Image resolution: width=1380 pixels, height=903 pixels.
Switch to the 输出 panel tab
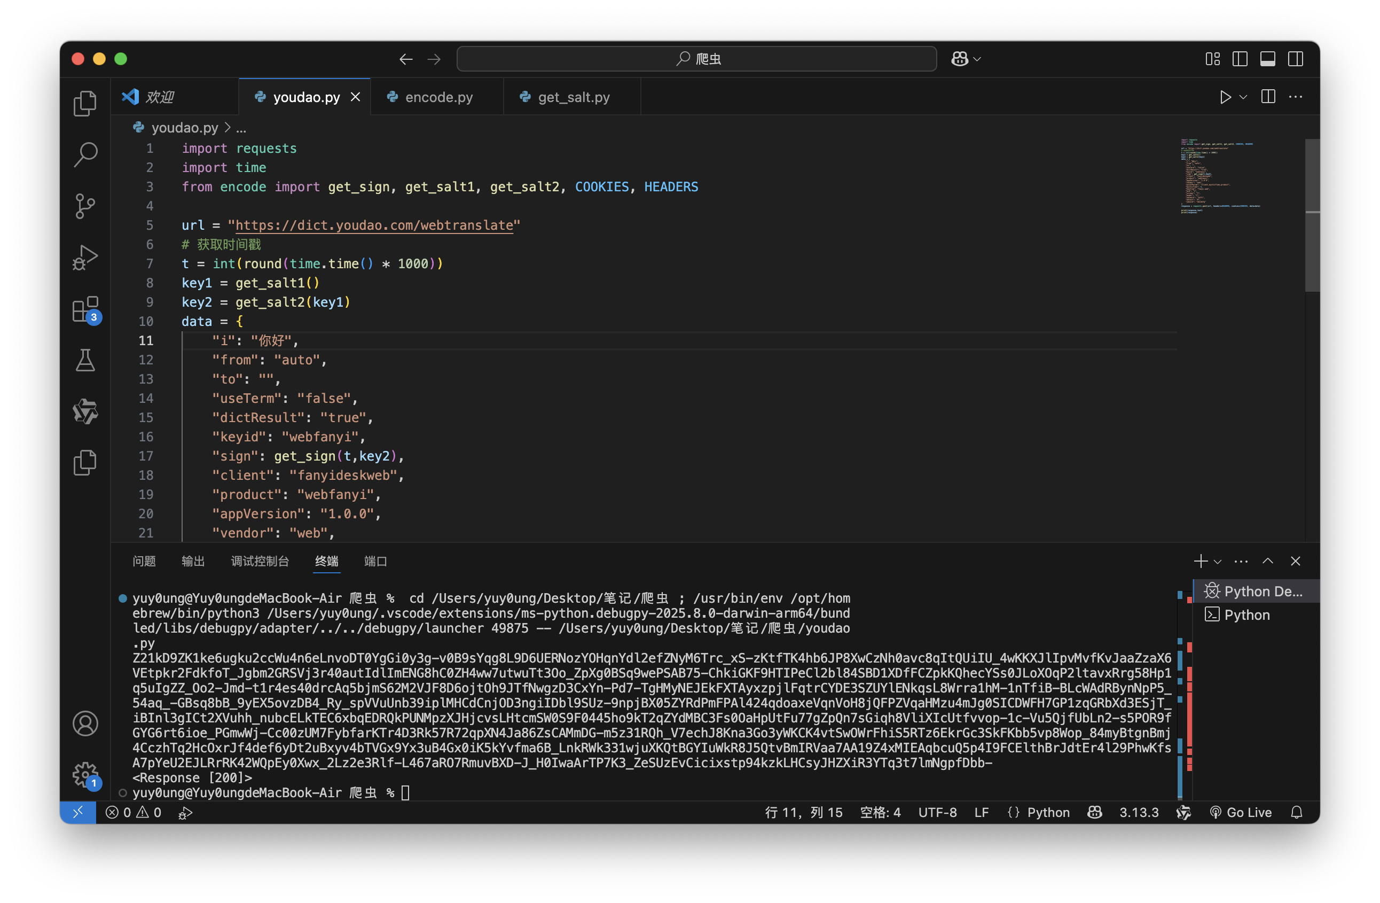pyautogui.click(x=192, y=561)
